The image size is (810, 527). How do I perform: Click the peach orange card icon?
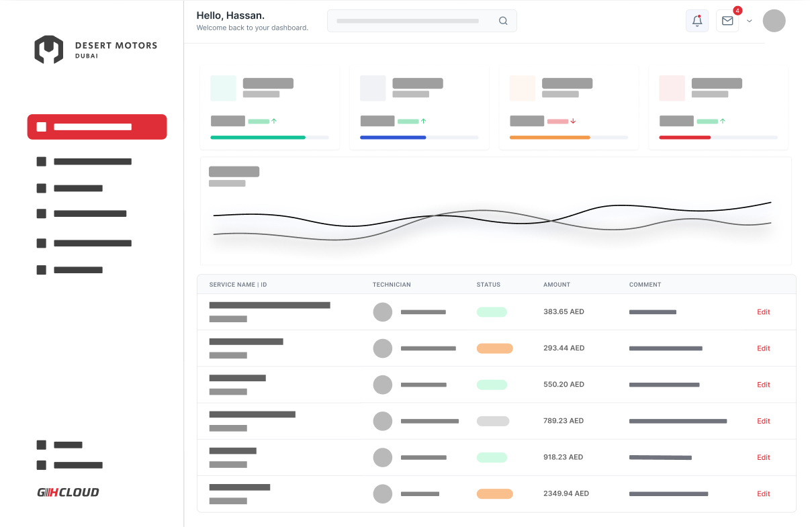click(x=523, y=88)
